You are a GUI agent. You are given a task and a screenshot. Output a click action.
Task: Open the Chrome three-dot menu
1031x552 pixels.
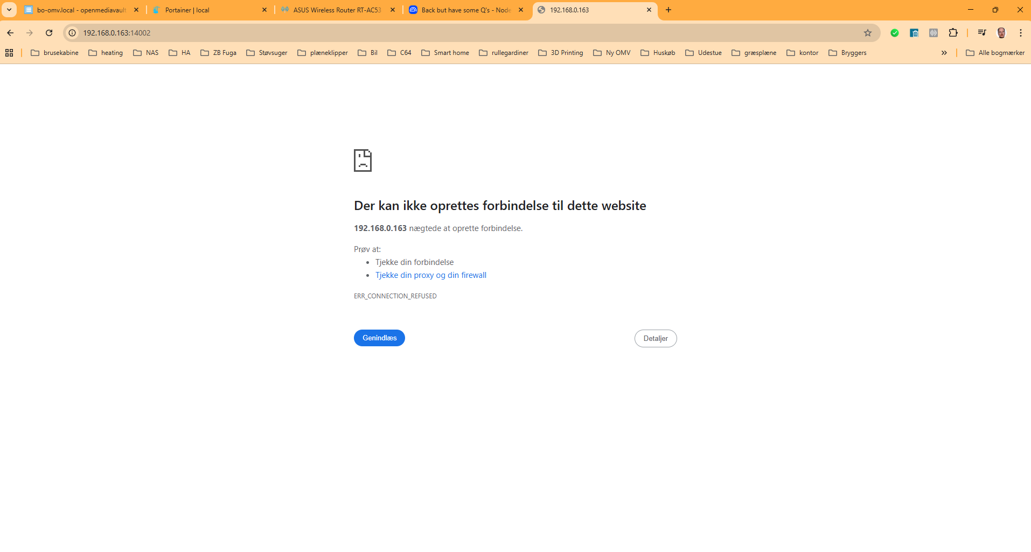[x=1020, y=33]
